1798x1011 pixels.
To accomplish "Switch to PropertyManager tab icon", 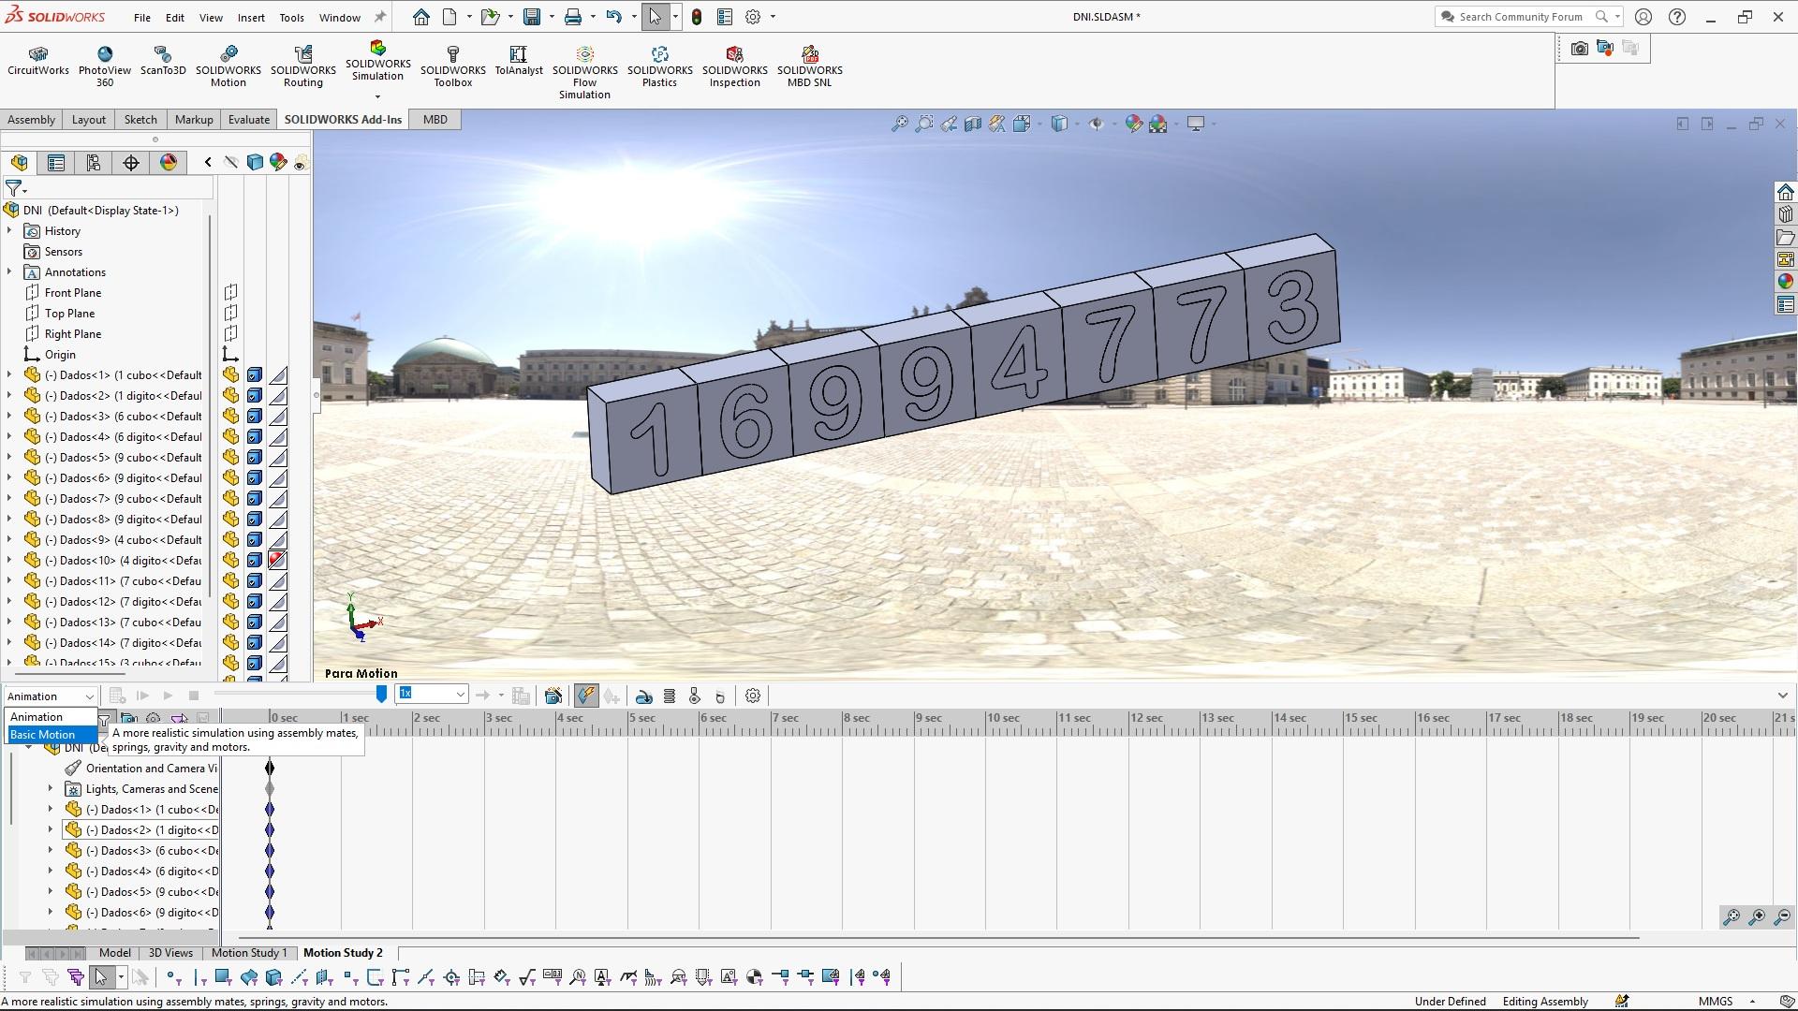I will point(56,163).
